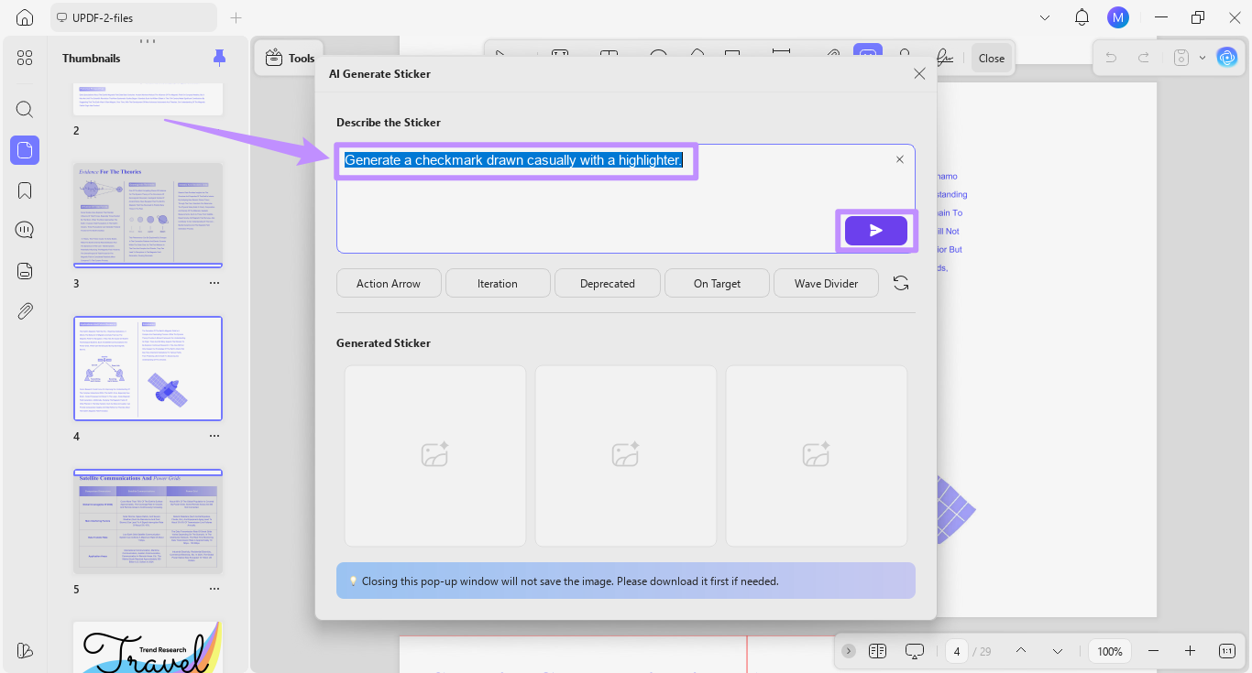Open the UPDF AI assistant icon
The image size is (1252, 673).
click(x=1226, y=58)
